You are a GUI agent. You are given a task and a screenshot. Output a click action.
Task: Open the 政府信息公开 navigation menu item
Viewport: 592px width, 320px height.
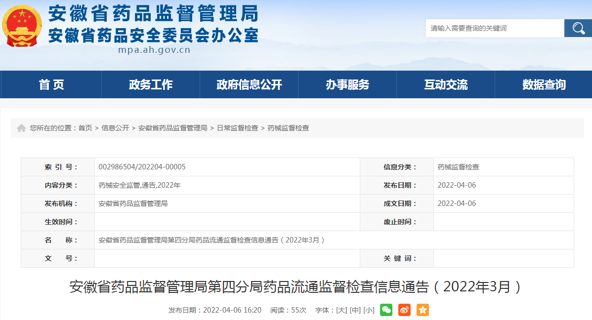[x=249, y=84]
